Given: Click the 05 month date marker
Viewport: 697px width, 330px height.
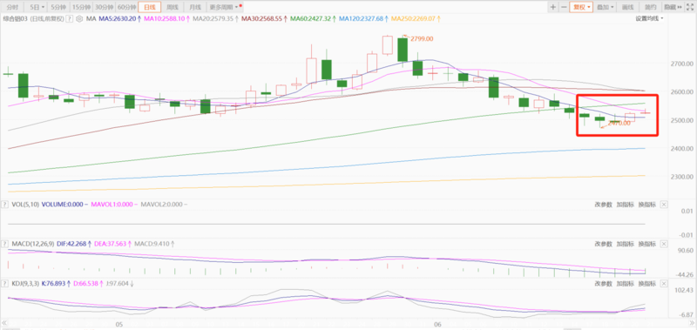Looking at the screenshot, I should 119,325.
